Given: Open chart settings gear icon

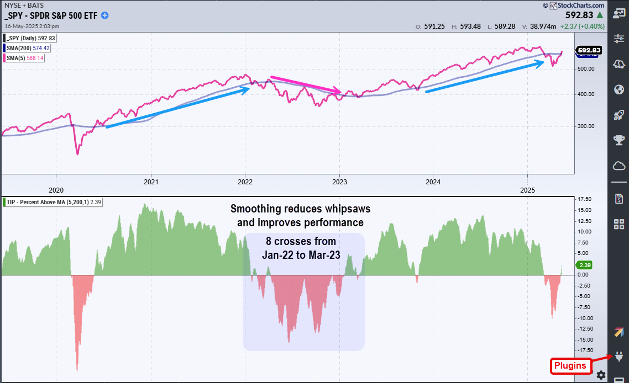Looking at the screenshot, I should 601,375.
